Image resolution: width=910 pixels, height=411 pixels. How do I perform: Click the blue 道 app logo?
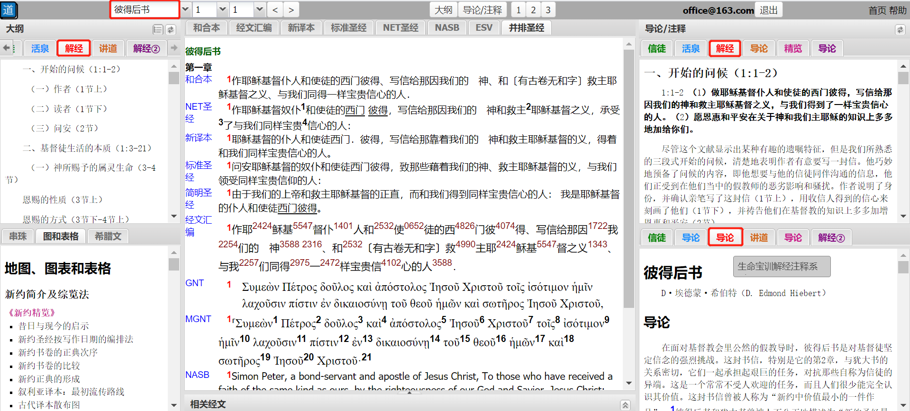coord(9,10)
